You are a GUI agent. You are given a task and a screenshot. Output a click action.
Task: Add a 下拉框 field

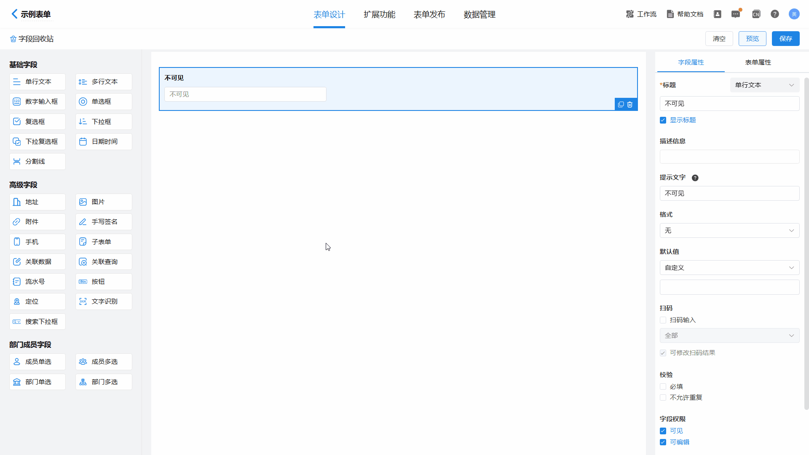104,121
